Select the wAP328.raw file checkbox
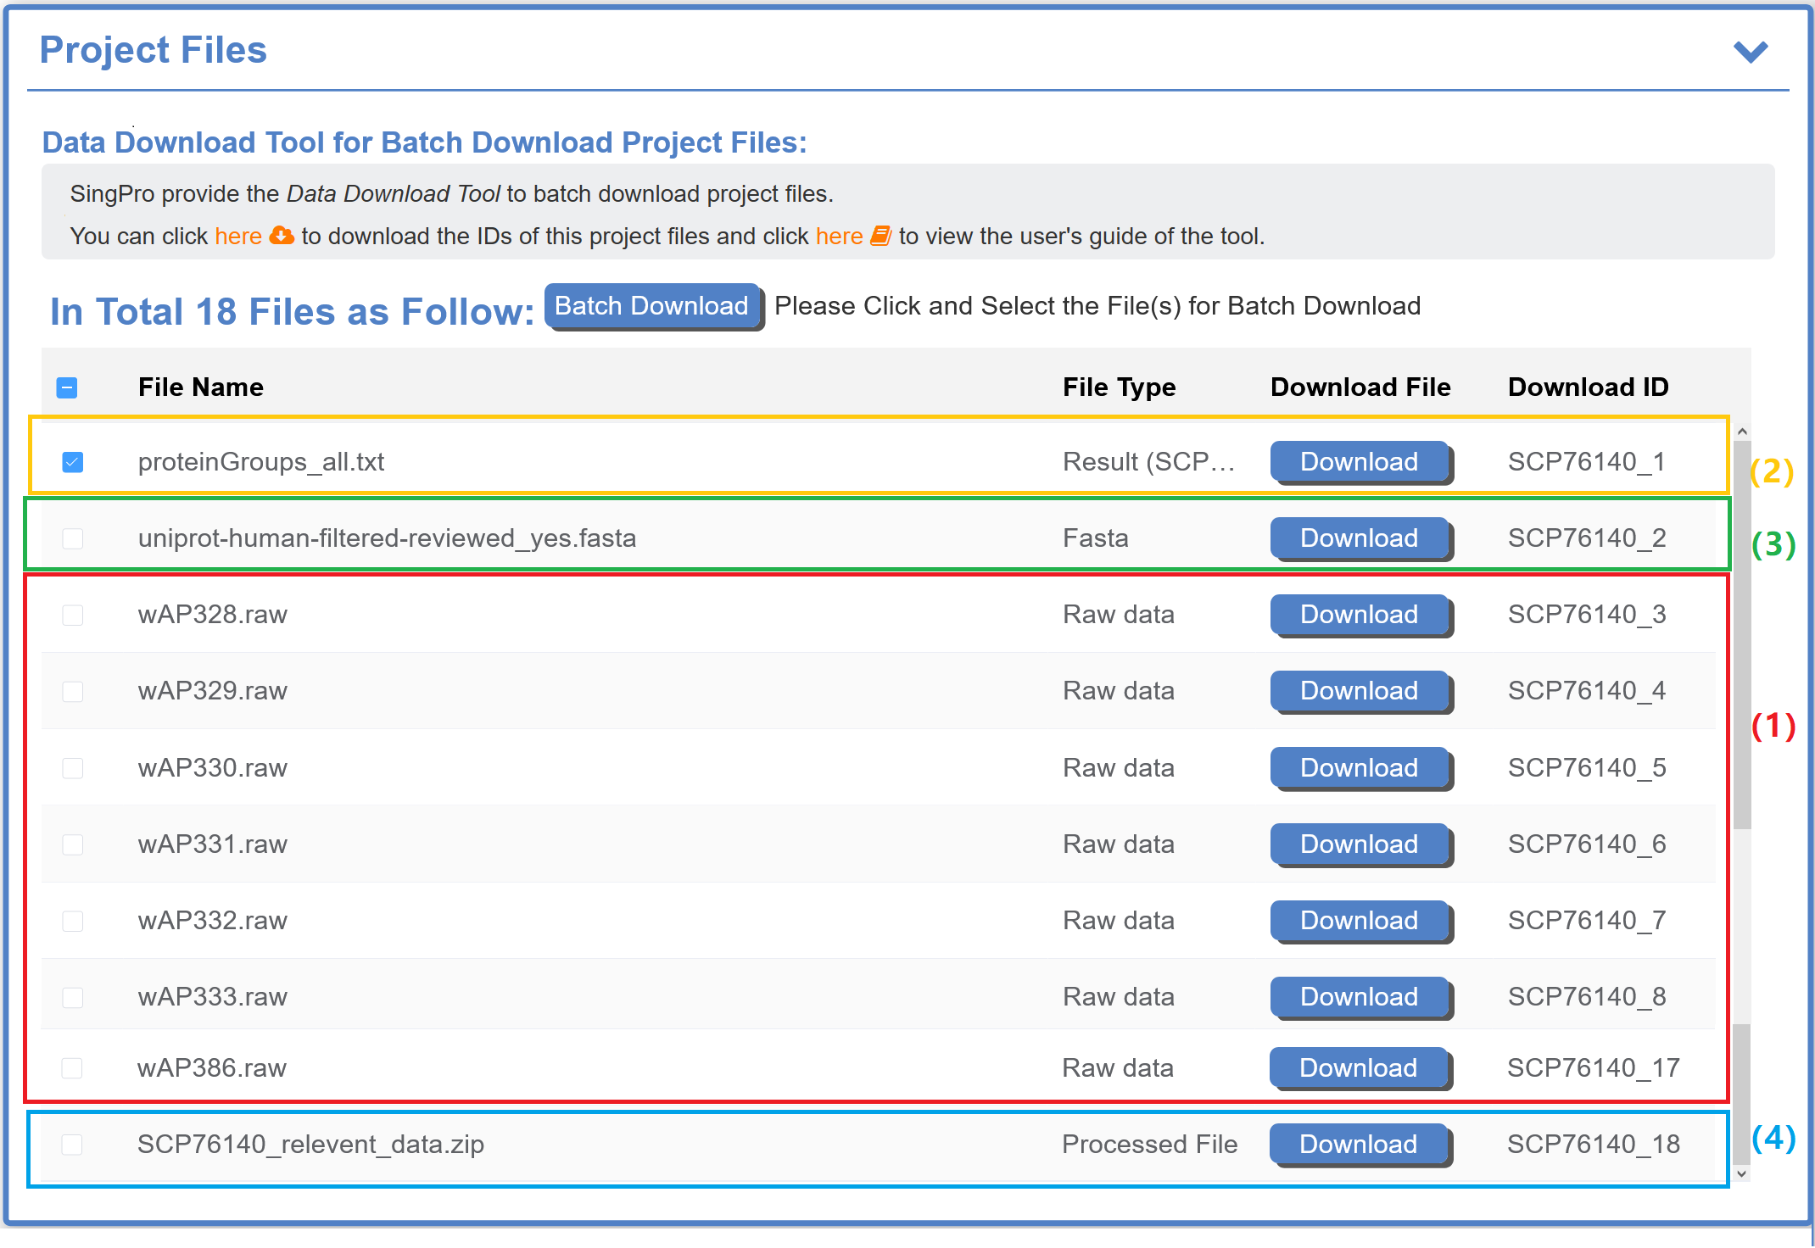Image resolution: width=1815 pixels, height=1248 pixels. point(73,615)
